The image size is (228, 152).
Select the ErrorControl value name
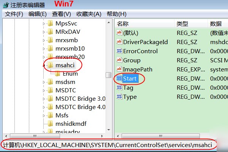(x=140, y=51)
